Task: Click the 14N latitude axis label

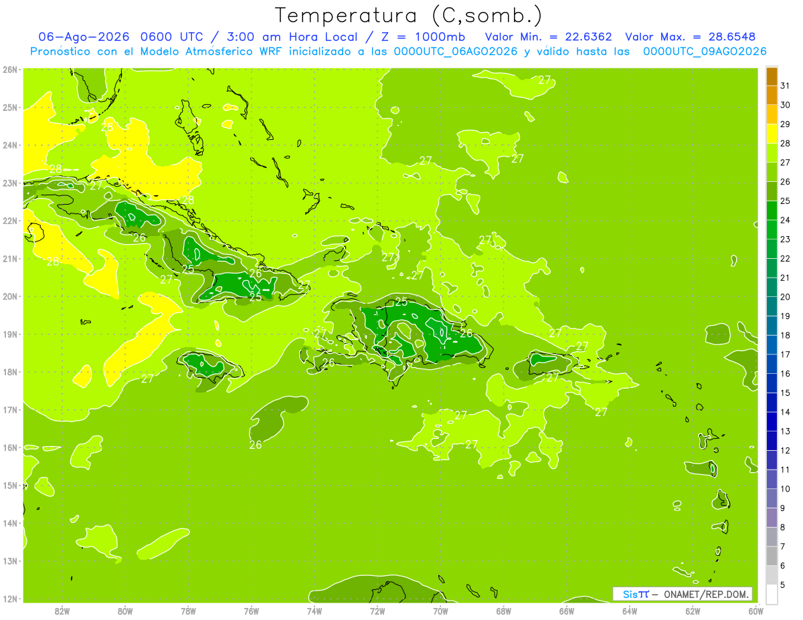Action: 10,523
